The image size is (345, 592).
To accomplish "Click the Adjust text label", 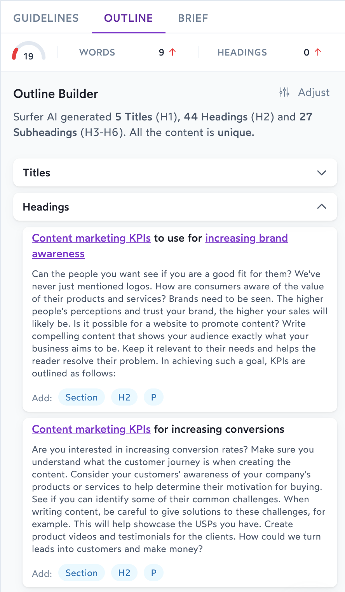I will pos(314,92).
